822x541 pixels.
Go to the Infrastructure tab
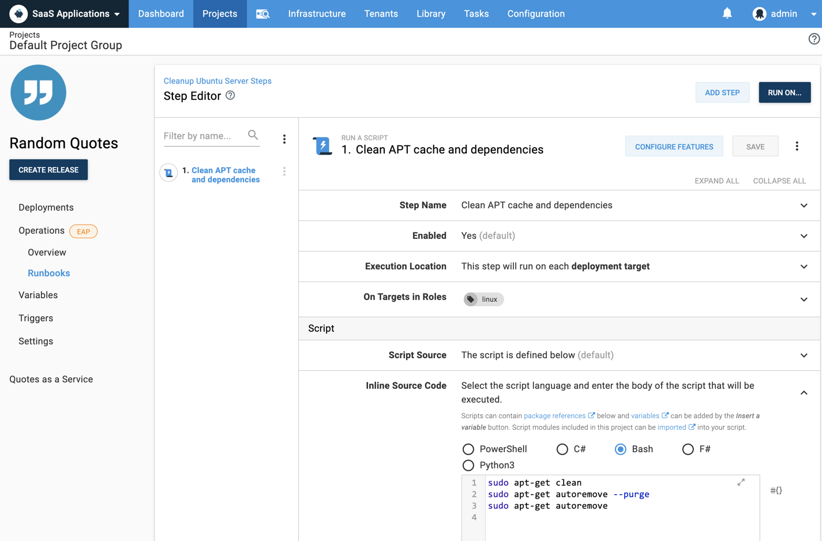click(317, 14)
